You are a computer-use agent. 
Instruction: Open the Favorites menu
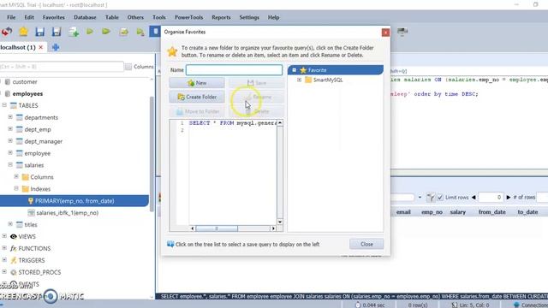(x=53, y=17)
